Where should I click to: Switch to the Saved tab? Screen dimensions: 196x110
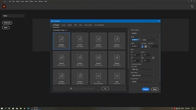tap(63, 25)
